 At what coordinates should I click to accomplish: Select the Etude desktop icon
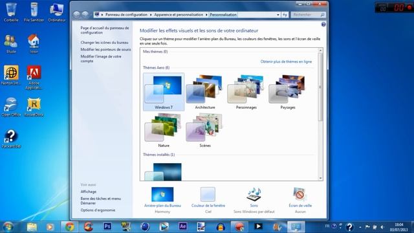click(11, 44)
